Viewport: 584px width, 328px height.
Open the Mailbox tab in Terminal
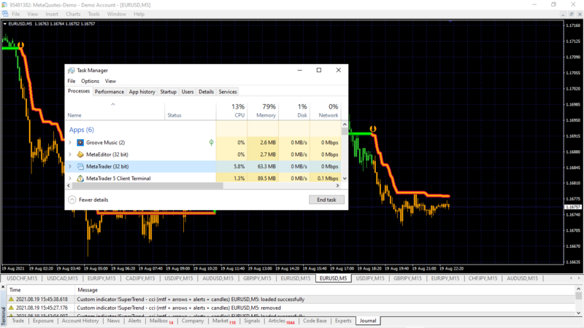161,321
